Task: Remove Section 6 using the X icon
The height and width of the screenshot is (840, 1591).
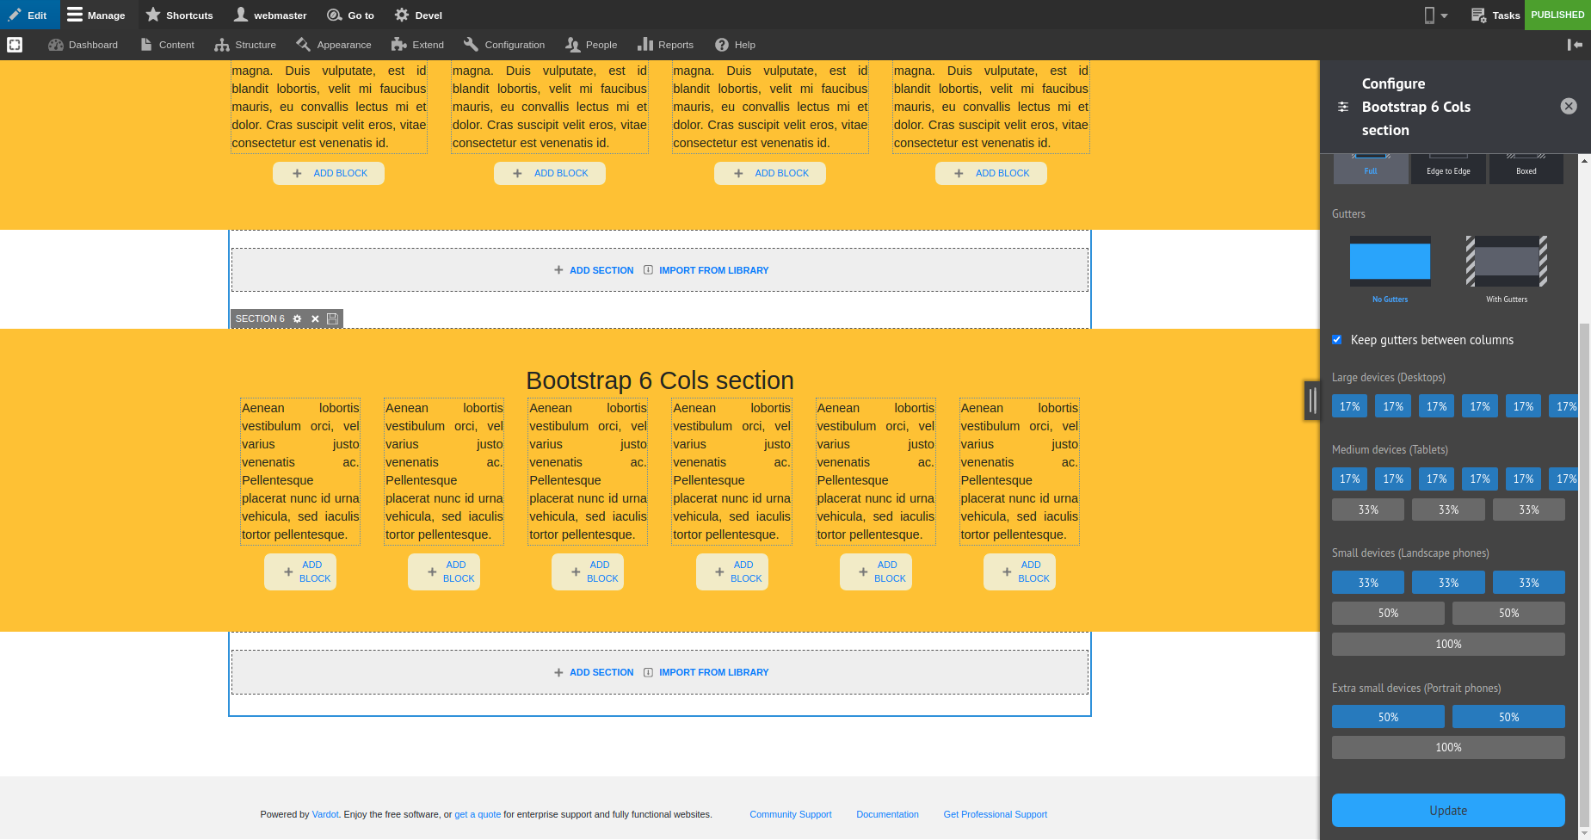Action: [315, 318]
